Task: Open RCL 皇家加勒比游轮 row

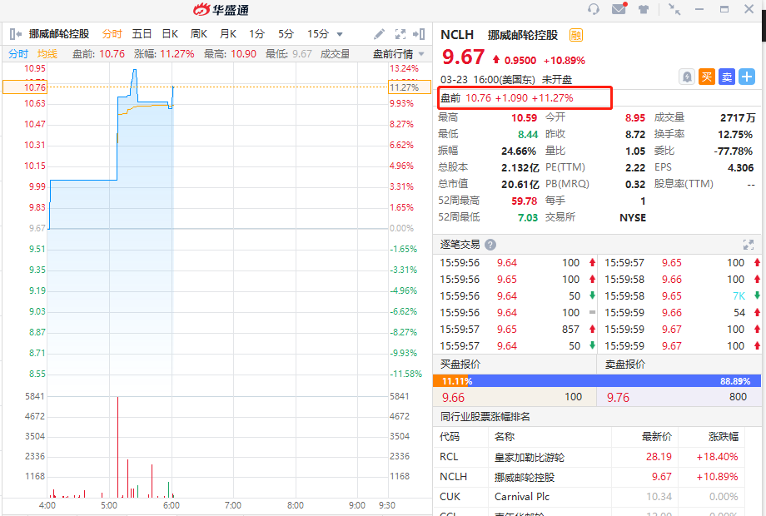Action: click(x=589, y=457)
